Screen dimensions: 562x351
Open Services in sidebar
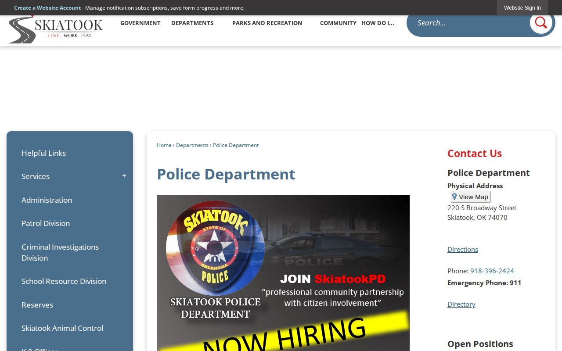pos(36,176)
